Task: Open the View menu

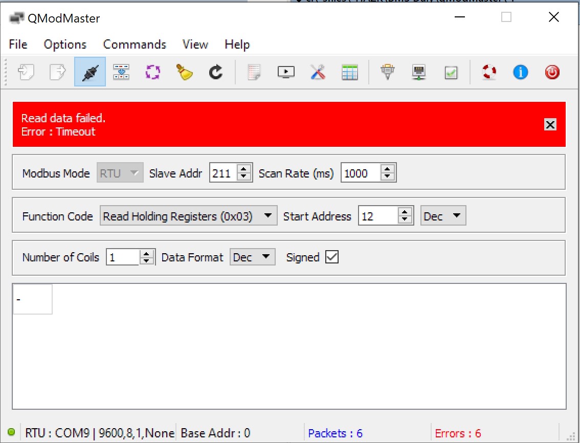Action: click(x=195, y=45)
